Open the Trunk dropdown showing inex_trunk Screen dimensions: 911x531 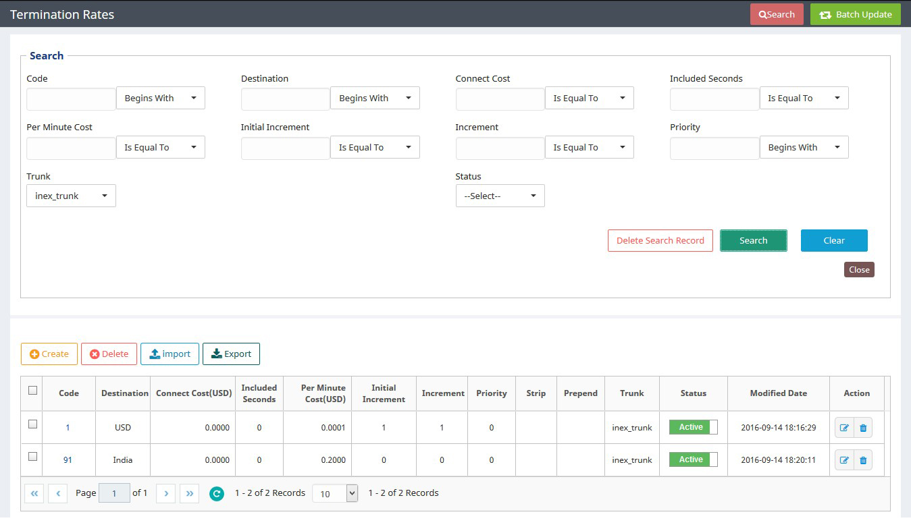72,196
